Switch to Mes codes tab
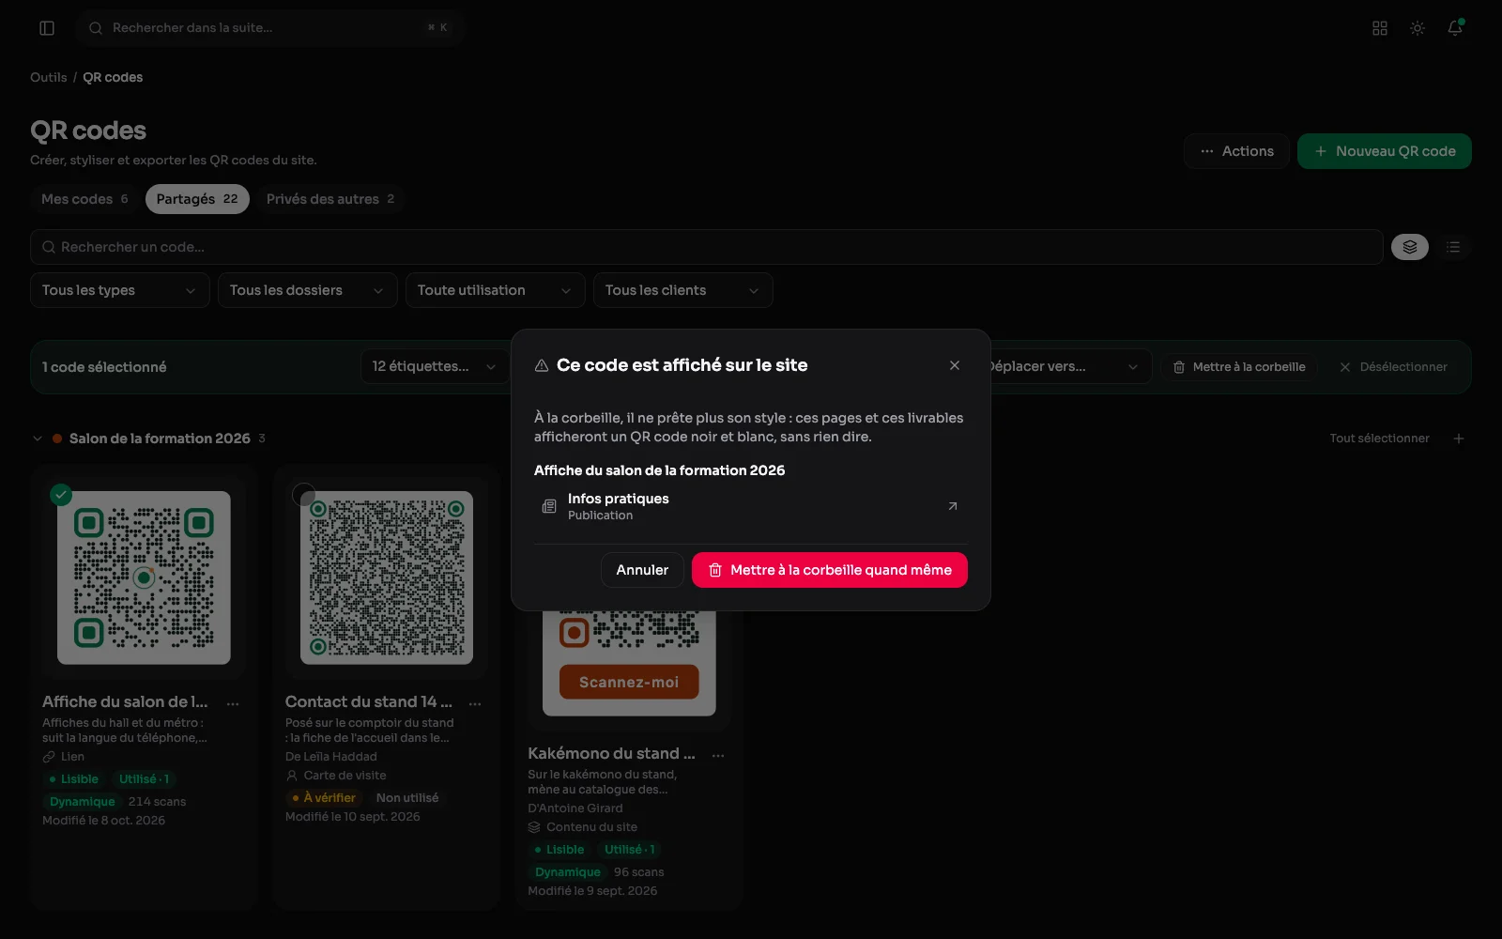Viewport: 1502px width, 939px height. coord(84,199)
